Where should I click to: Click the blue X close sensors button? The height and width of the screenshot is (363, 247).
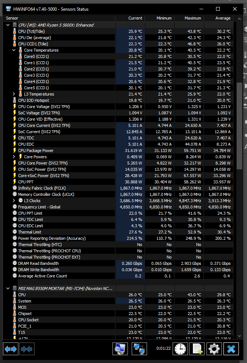pyautogui.click(x=231, y=349)
